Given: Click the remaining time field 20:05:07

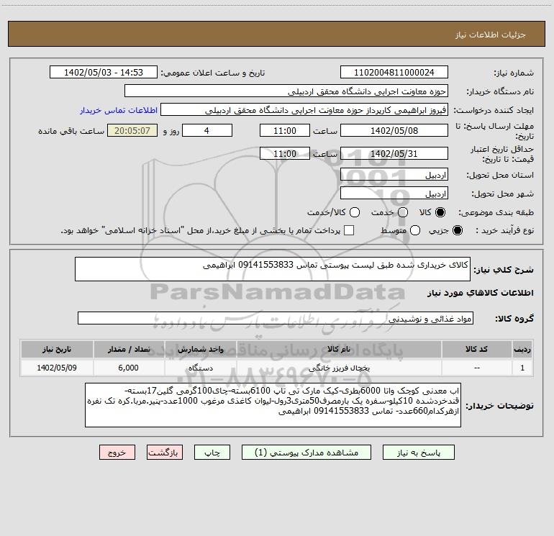Looking at the screenshot, I should (x=132, y=130).
